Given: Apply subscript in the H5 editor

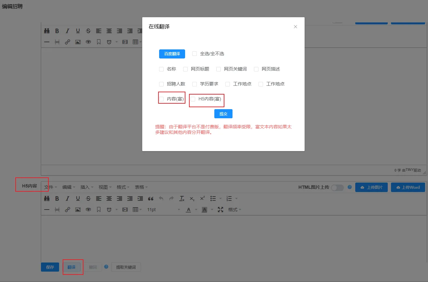Looking at the screenshot, I should pyautogui.click(x=192, y=199).
